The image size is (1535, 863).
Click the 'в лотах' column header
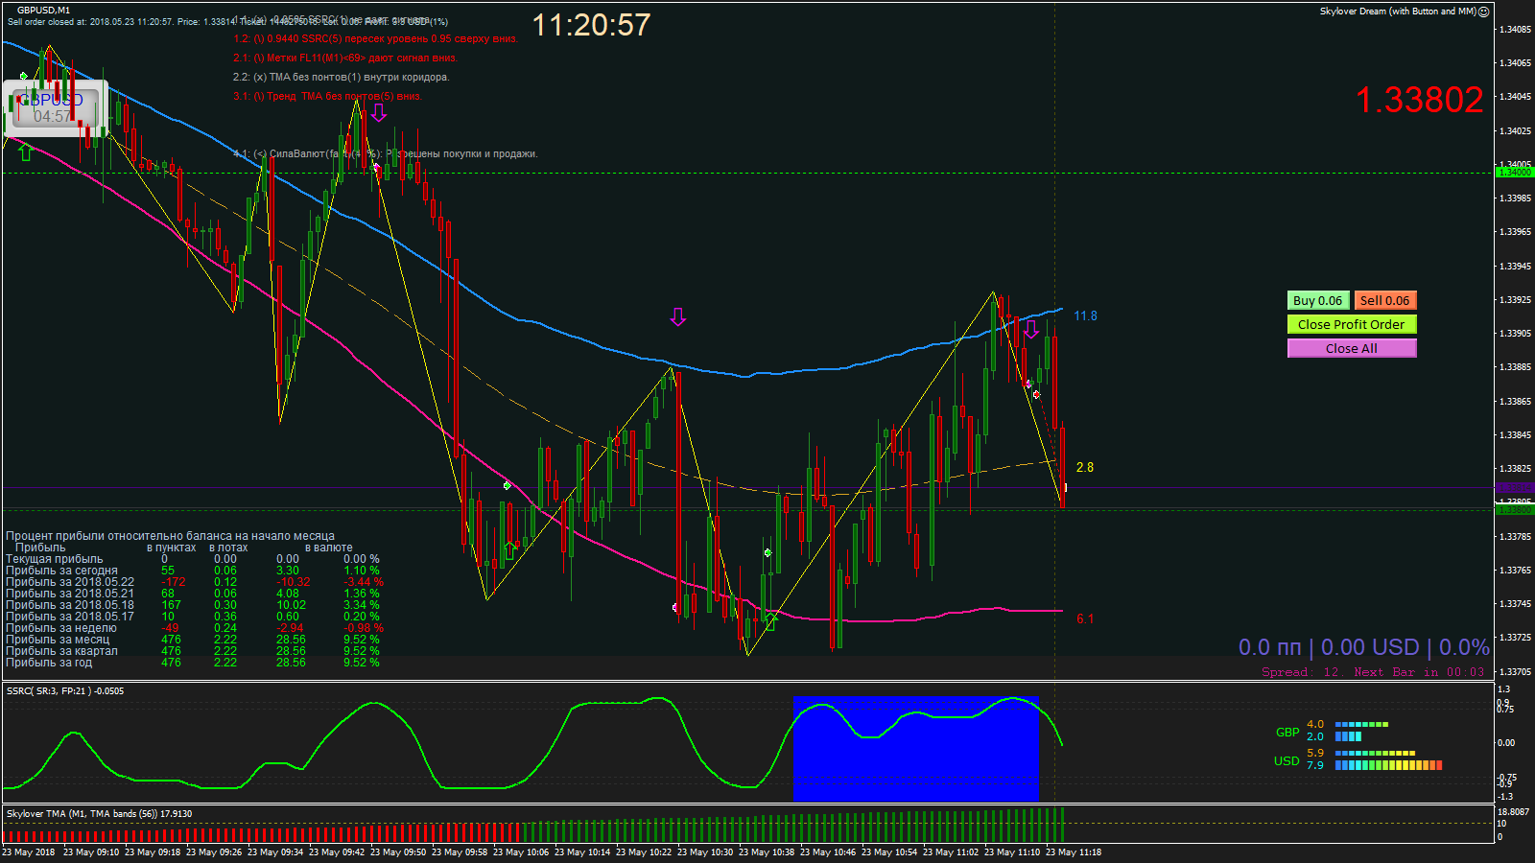coord(228,548)
